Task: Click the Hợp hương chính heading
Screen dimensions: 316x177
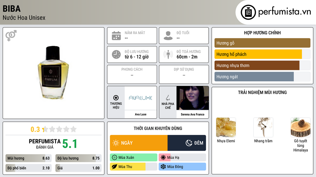Action: [x=262, y=33]
